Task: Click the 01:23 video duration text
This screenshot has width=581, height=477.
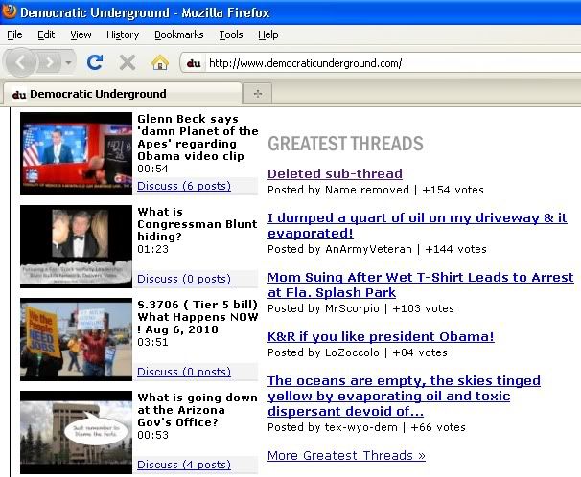Action: click(152, 249)
